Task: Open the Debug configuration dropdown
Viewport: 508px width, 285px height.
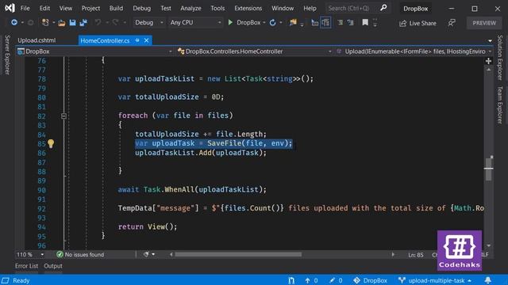Action: coord(149,23)
